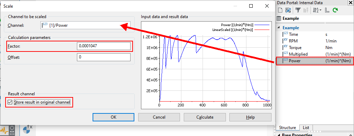Click the green refresh arrow icon

[335, 10]
